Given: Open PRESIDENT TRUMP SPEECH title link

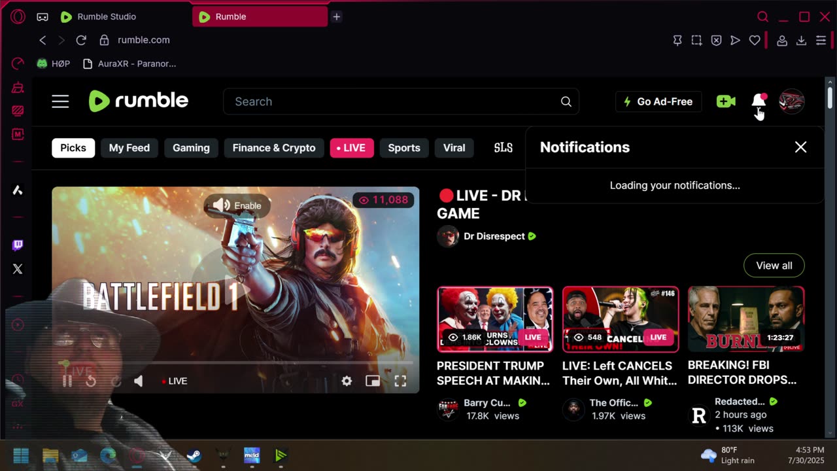Looking at the screenshot, I should tap(493, 373).
